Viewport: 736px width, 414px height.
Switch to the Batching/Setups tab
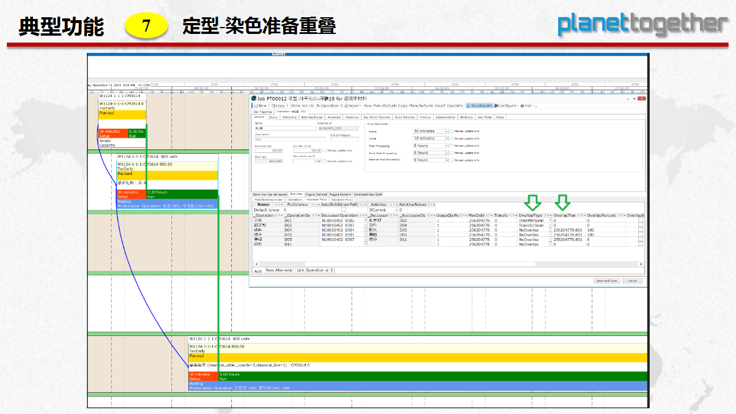coord(312,117)
